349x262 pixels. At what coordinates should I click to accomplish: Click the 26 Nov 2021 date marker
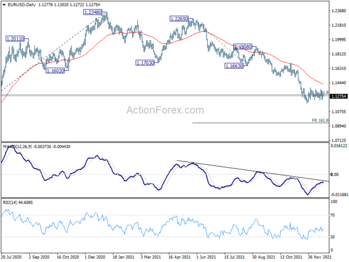(319, 257)
